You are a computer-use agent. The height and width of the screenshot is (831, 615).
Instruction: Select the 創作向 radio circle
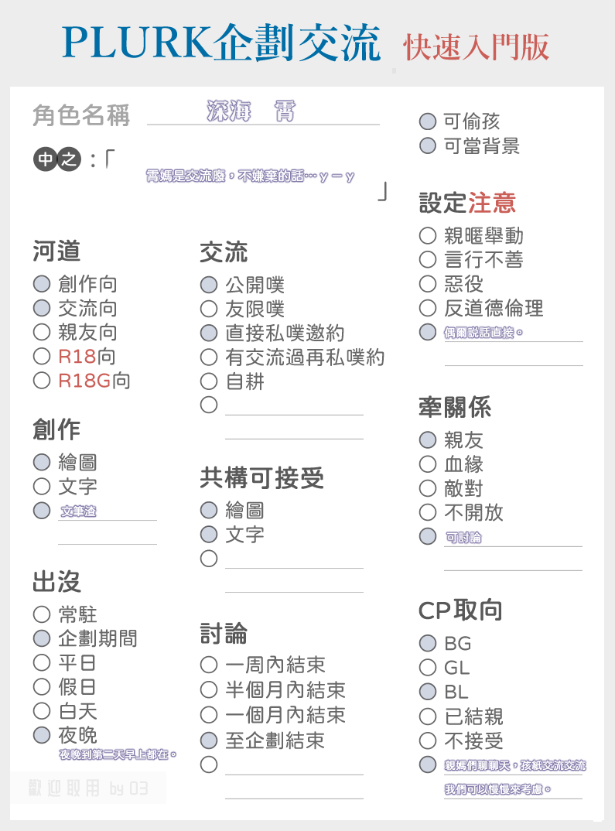(x=42, y=283)
